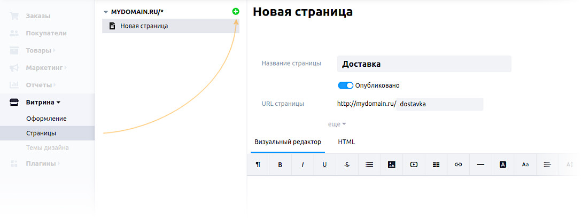582x219 pixels.
Task: Open the text color picker tool
Action: 502,165
